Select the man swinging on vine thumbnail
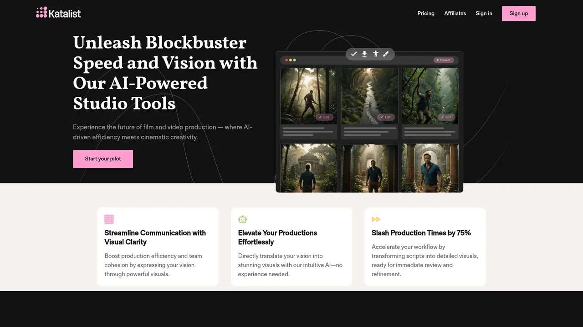583x327 pixels. tap(430, 96)
